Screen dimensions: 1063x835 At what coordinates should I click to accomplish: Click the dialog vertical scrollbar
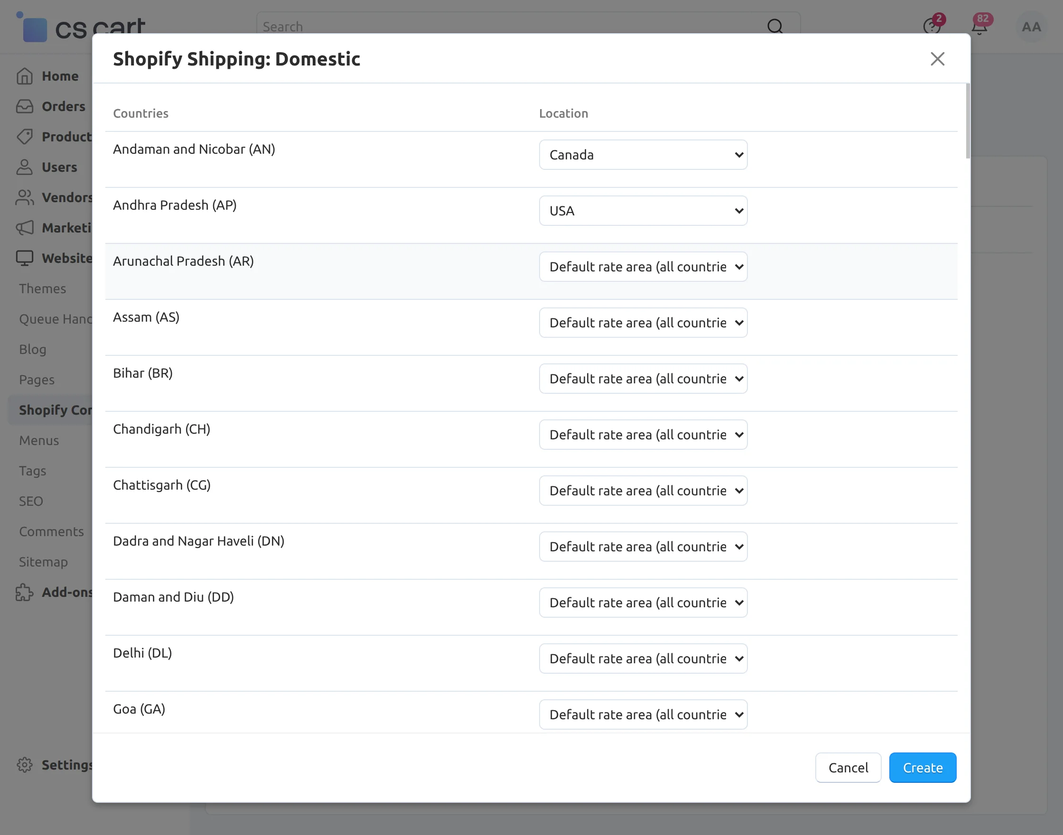[968, 121]
